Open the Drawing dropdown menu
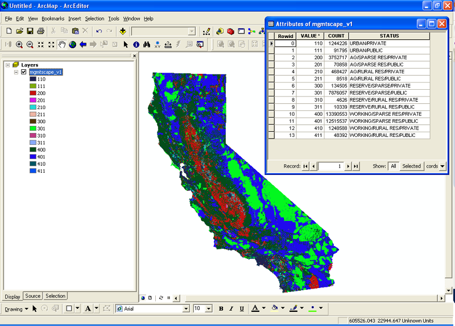Viewport: 455px width, 326px height. 26,309
